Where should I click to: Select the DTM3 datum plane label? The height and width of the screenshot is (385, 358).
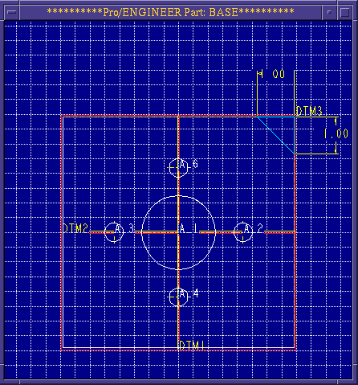click(x=309, y=111)
